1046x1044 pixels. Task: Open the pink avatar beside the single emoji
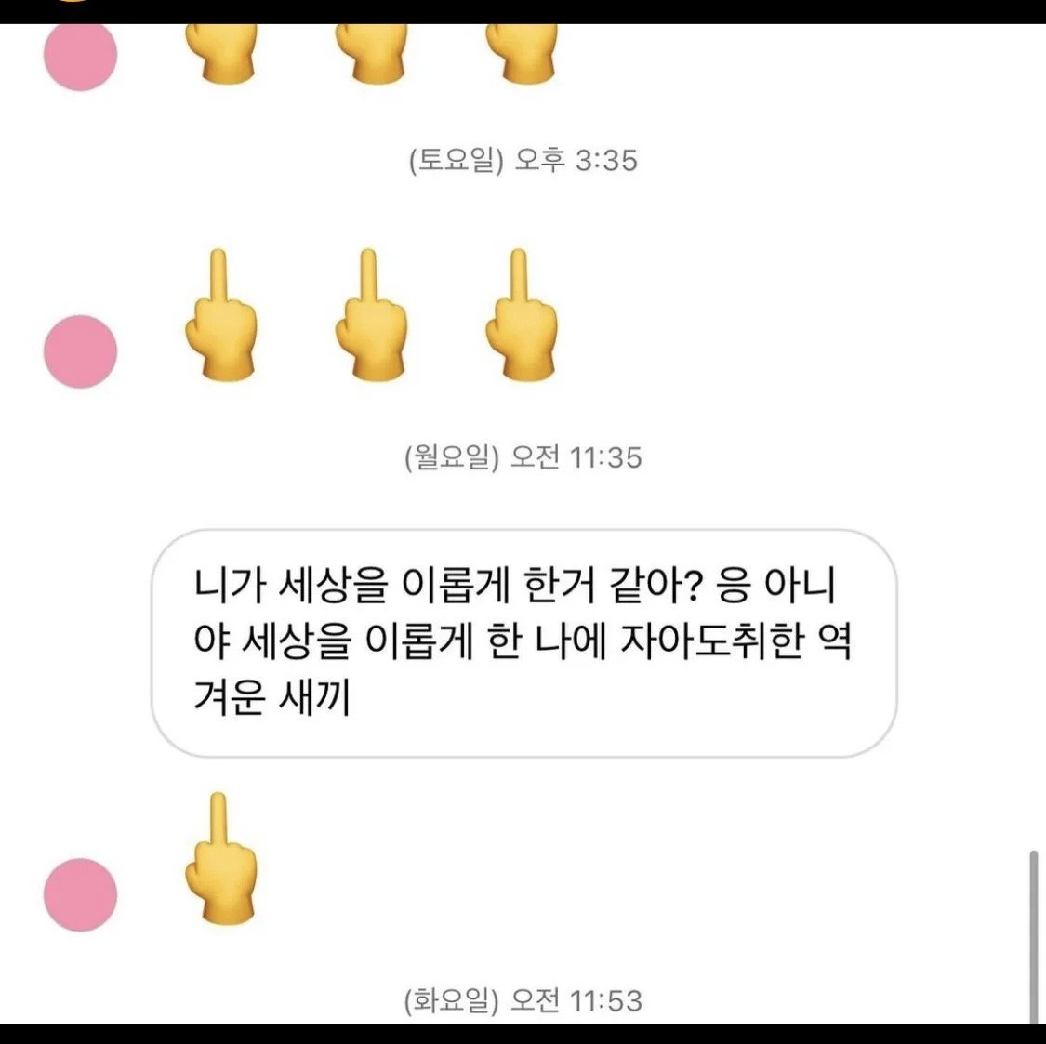tap(81, 894)
